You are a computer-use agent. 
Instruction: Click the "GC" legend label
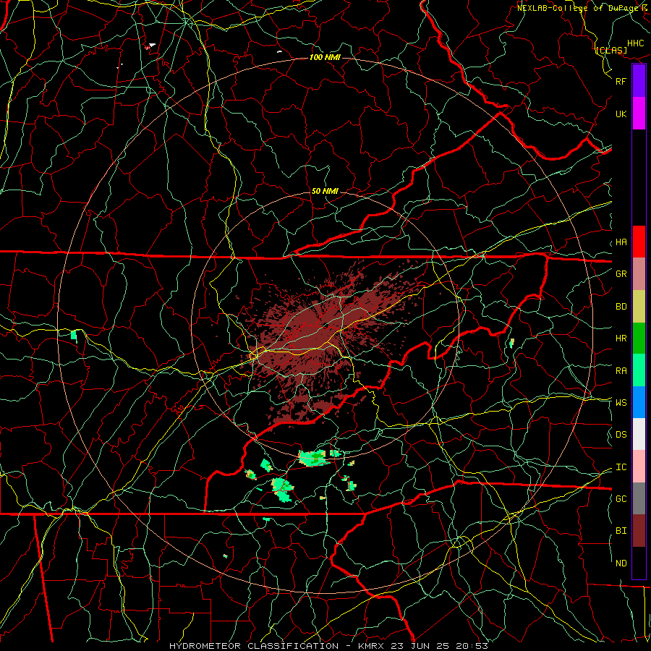pos(621,499)
